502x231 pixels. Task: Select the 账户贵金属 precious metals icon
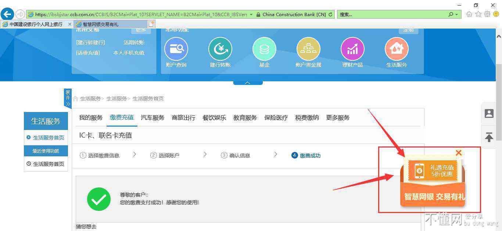[308, 49]
